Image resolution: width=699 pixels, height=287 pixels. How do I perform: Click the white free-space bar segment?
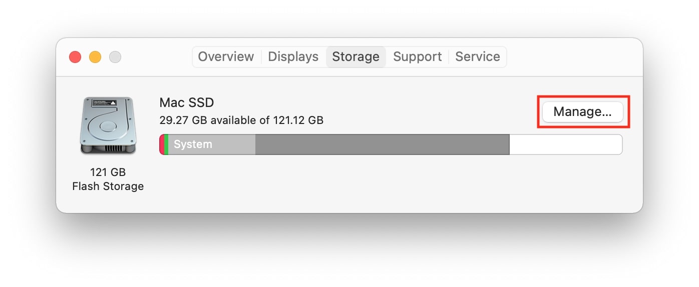566,144
